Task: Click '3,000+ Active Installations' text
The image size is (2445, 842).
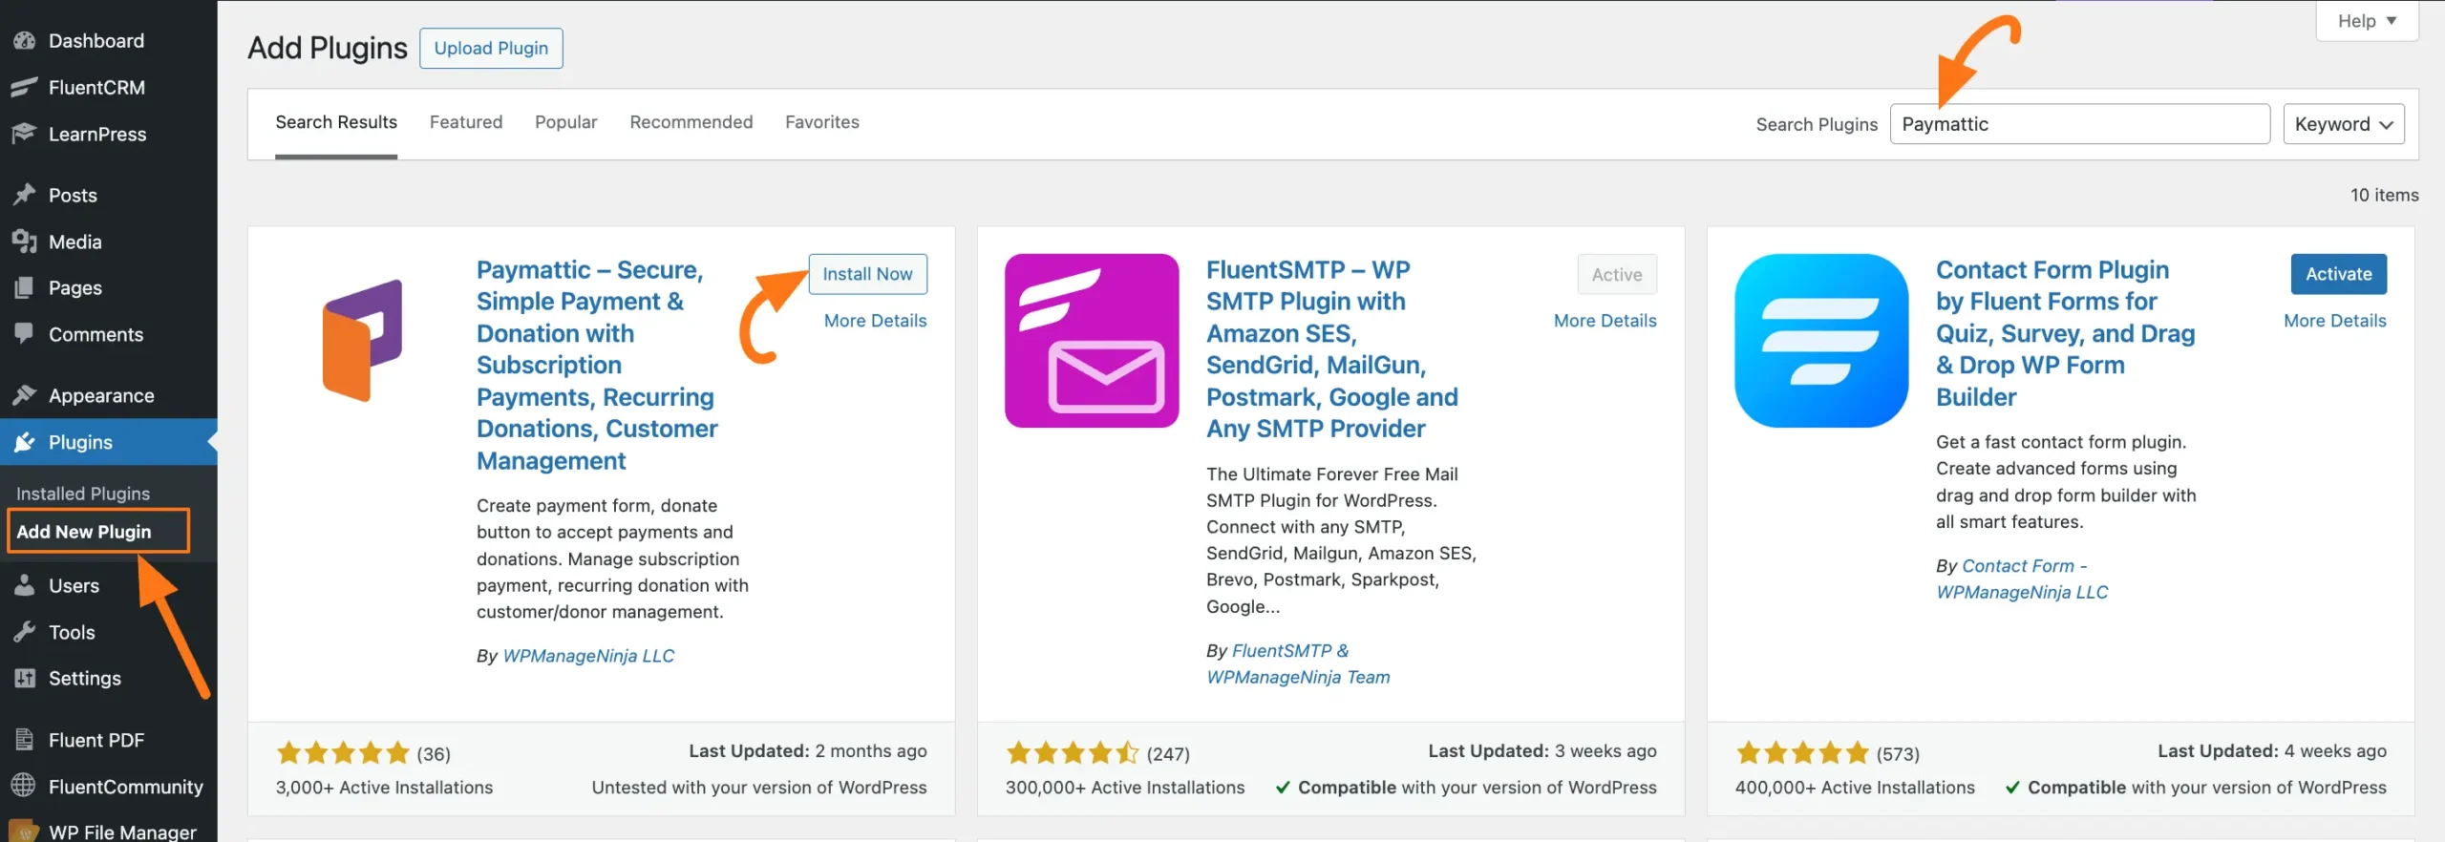Action: (x=384, y=788)
